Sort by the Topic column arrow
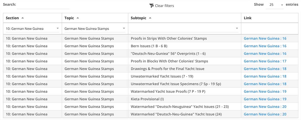 coord(77,18)
